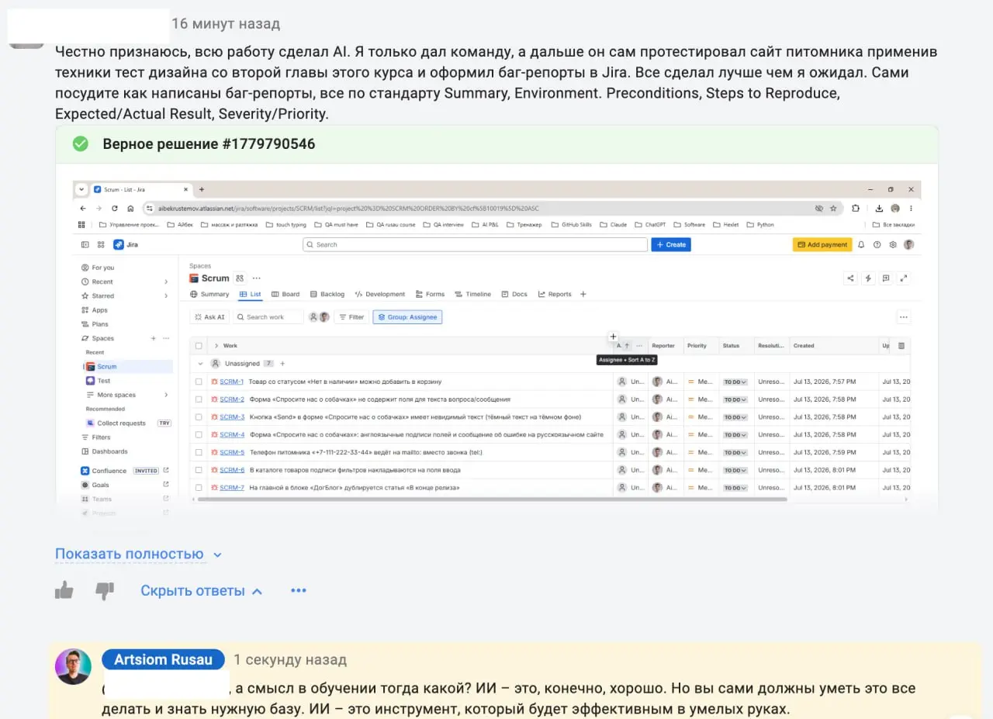
Task: Click the blue Create button
Action: click(671, 244)
